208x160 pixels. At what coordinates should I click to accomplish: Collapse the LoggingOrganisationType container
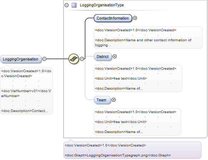point(67,5)
